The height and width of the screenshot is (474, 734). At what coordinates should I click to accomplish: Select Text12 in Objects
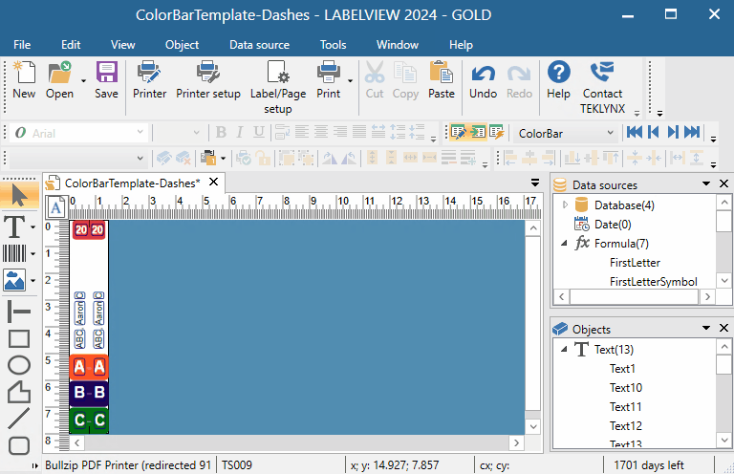(x=626, y=426)
